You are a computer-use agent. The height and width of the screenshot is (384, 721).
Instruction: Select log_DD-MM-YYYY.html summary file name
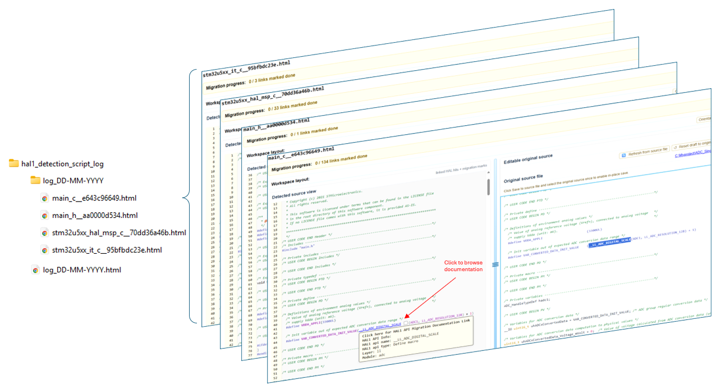82,270
